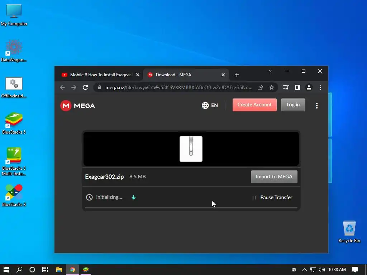
Task: Close the Download - MEGA tab
Action: click(x=223, y=75)
